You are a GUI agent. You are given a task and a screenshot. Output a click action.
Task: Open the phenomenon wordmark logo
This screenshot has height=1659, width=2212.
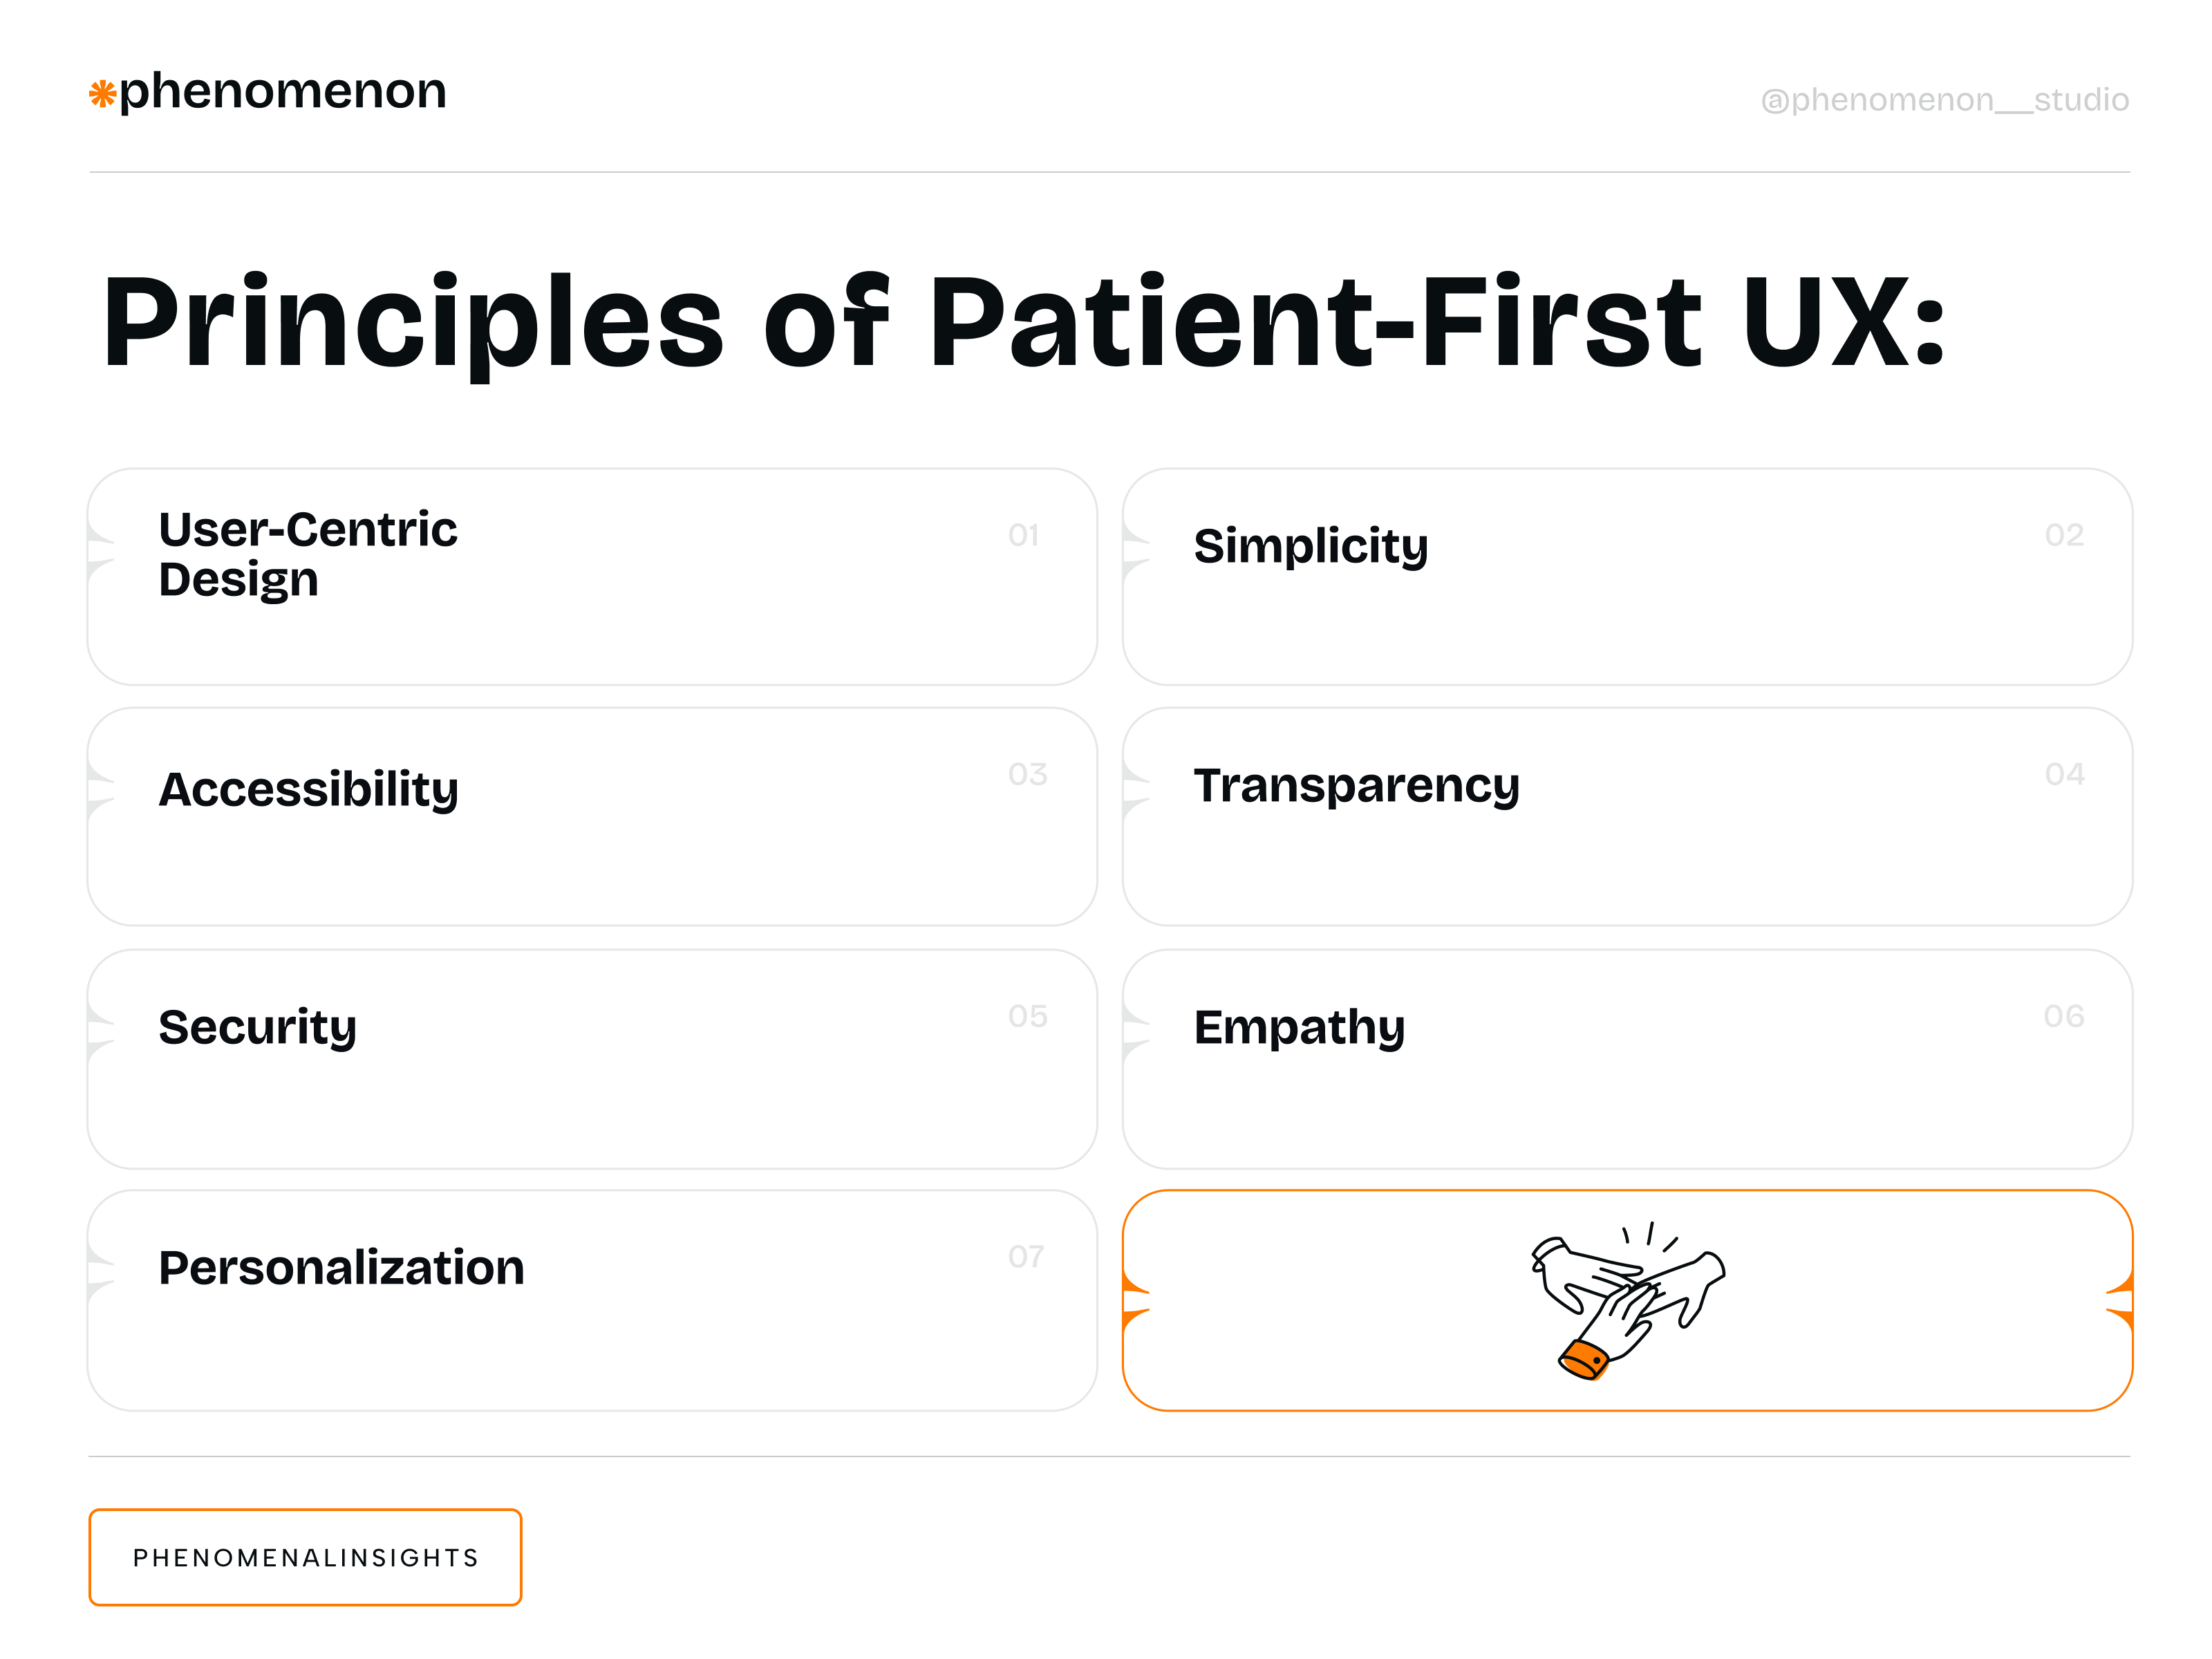point(282,91)
